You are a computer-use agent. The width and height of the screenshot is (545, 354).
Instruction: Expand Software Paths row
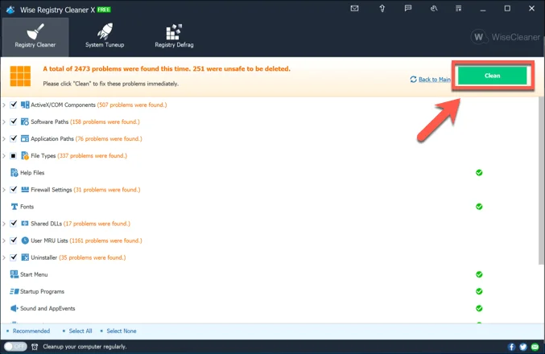(4, 121)
